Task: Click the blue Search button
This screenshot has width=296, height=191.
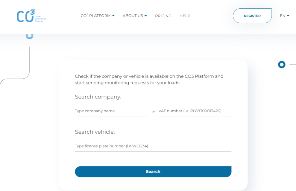Action: coord(153,172)
